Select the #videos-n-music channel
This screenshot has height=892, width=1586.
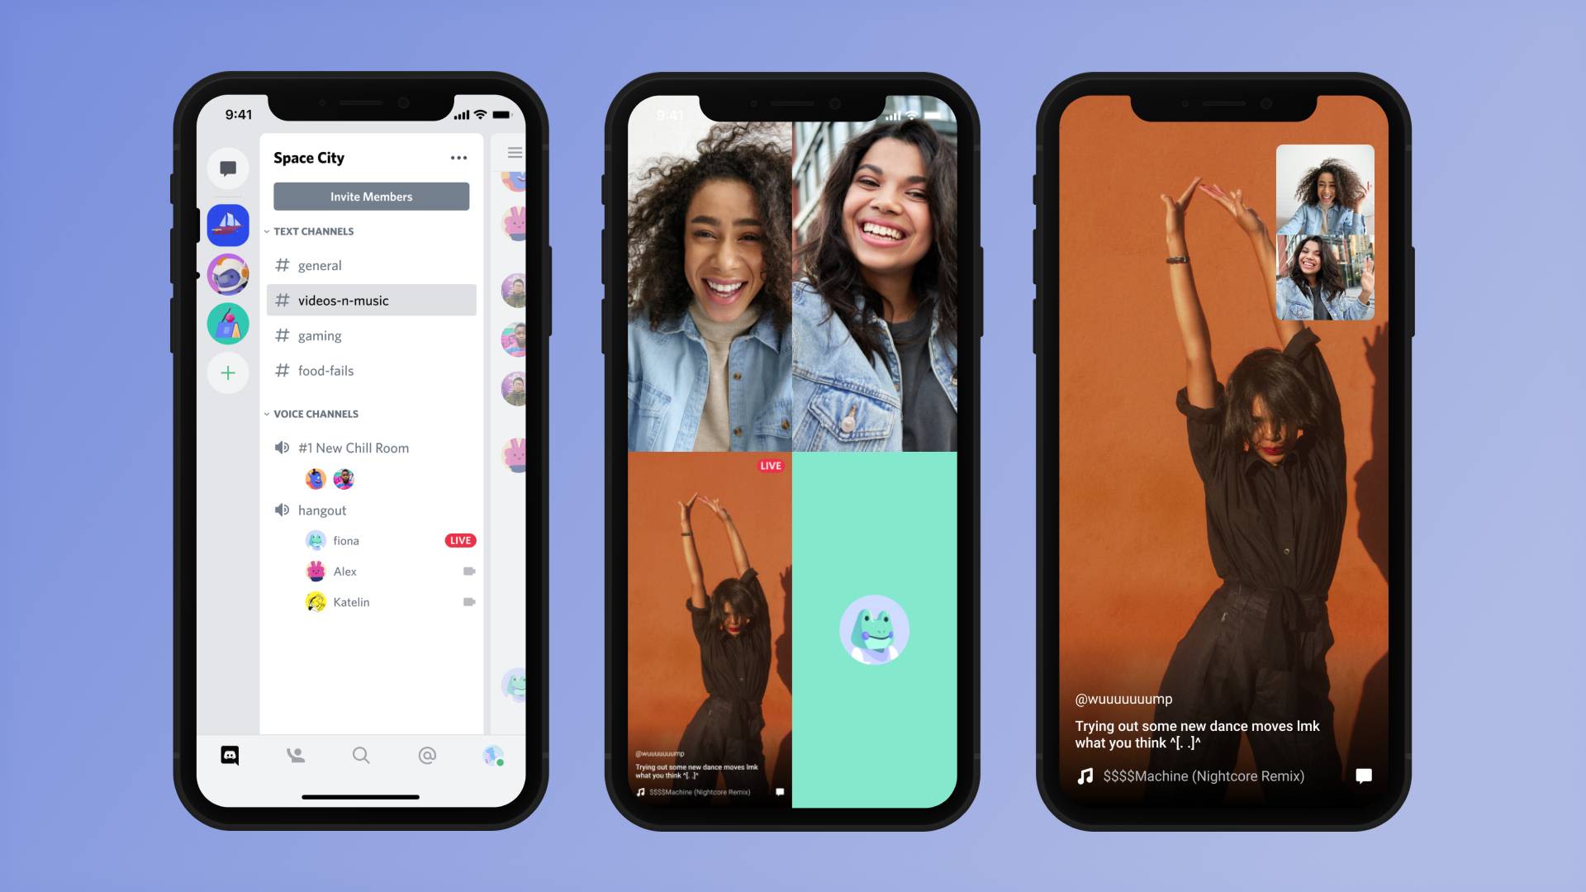(x=369, y=301)
